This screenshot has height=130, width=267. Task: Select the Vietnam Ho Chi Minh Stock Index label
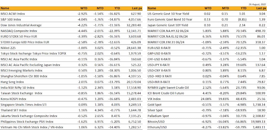32,127
